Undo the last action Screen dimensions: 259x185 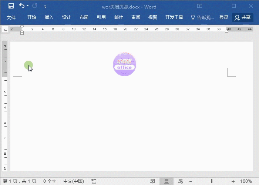tap(21, 6)
